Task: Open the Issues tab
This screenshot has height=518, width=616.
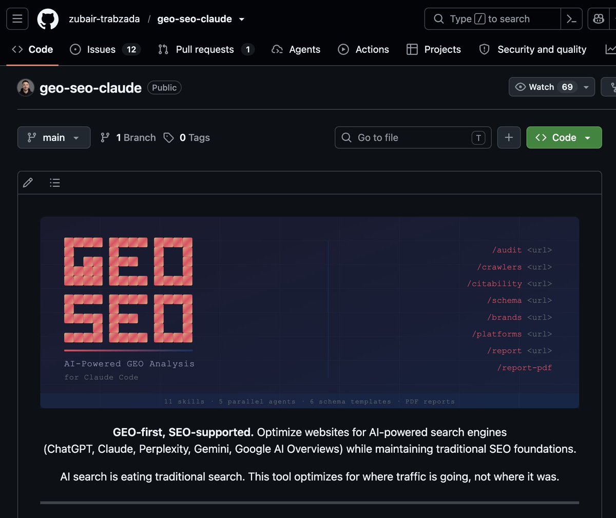Action: pos(105,49)
